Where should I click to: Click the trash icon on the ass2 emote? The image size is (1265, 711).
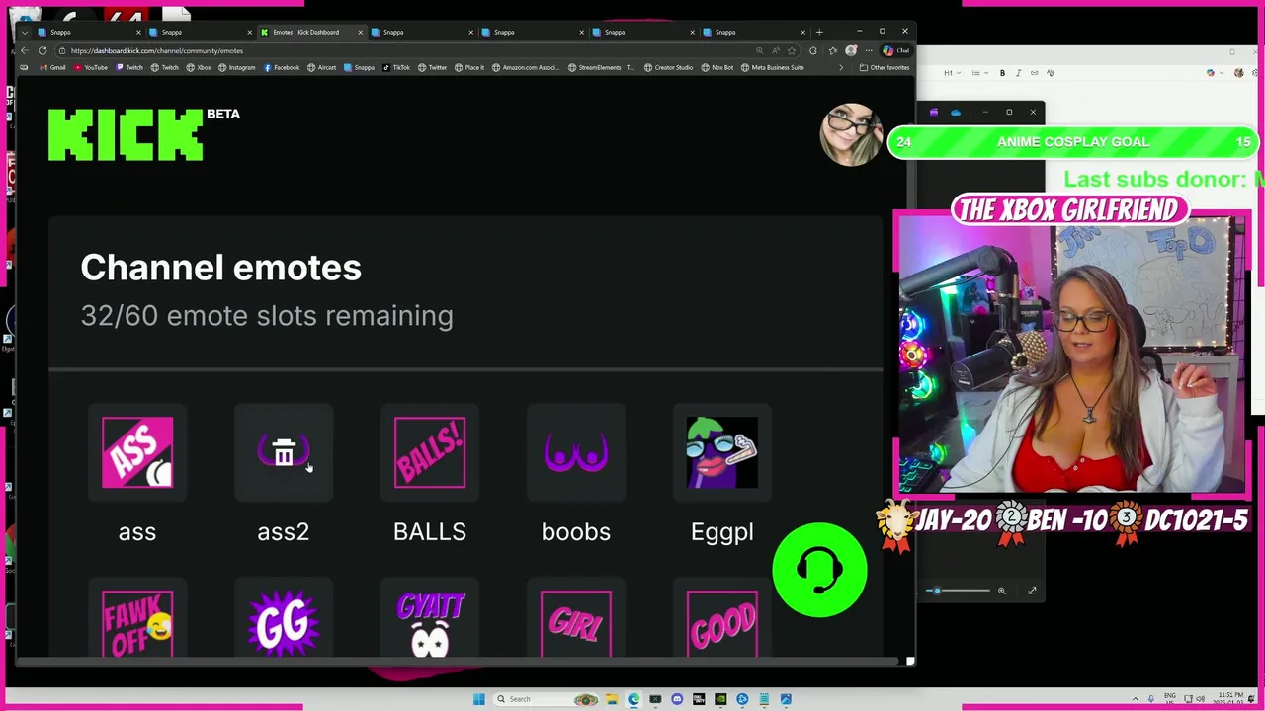[284, 453]
